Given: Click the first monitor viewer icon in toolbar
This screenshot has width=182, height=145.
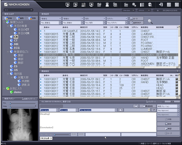Looking at the screenshot, I should click(x=67, y=5).
